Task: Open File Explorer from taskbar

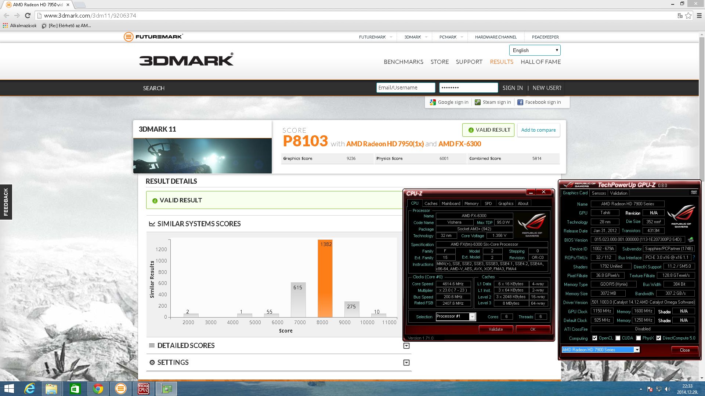Action: tap(51, 389)
